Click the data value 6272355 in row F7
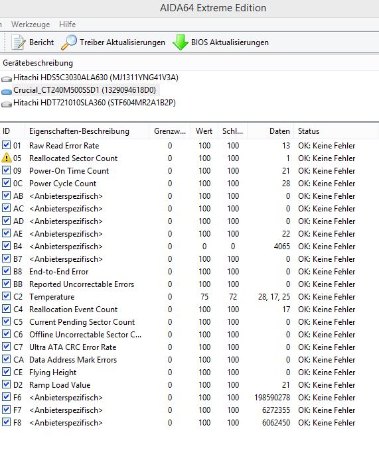Viewport: 379px width, 460px height. (x=276, y=410)
